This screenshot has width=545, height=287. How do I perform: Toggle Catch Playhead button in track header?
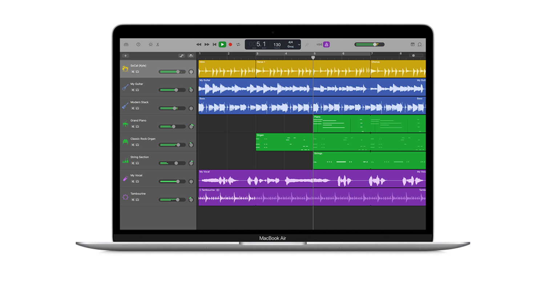coord(191,56)
